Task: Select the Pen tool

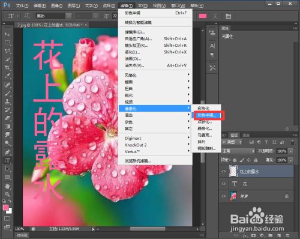Action: [7, 152]
